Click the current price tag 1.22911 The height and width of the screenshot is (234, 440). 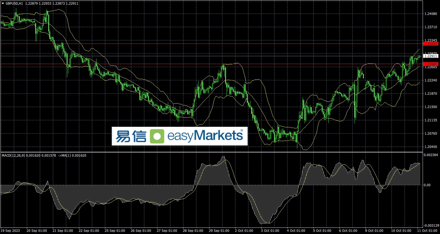click(431, 56)
